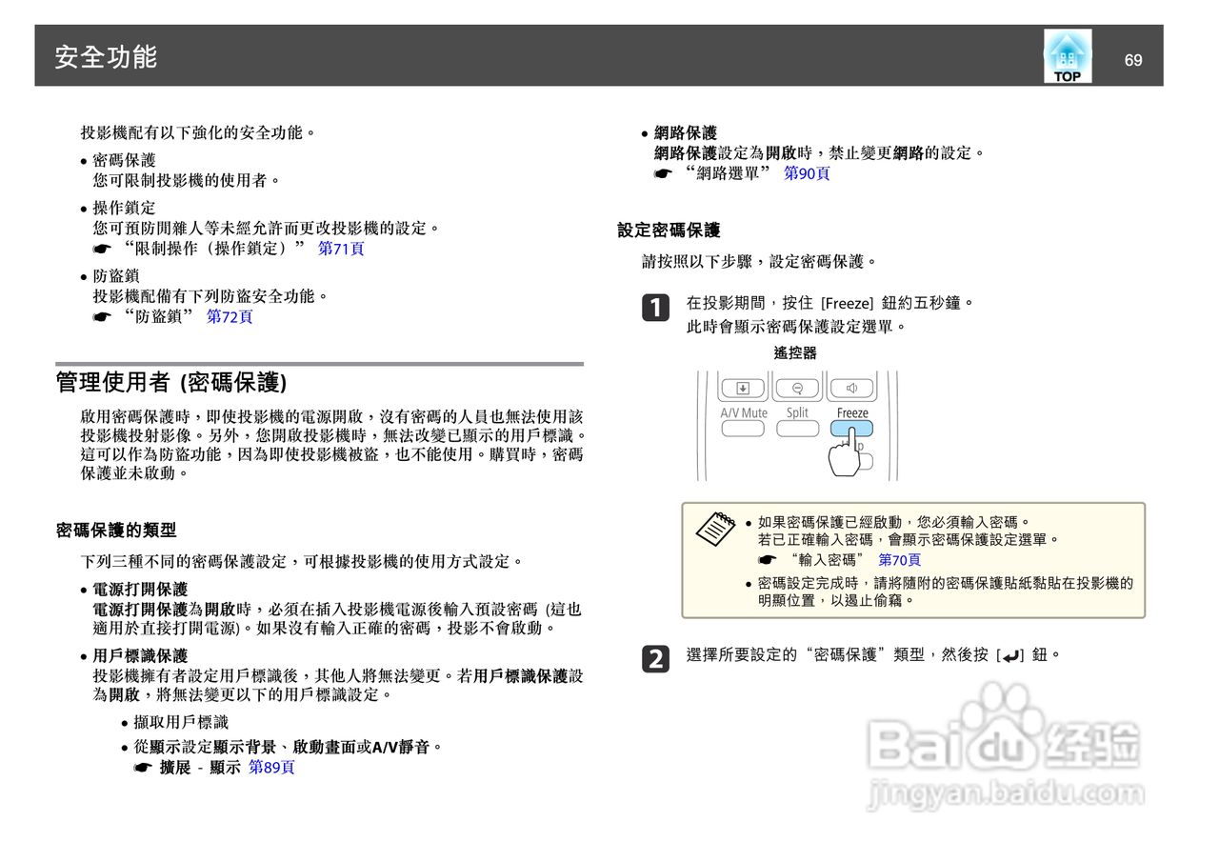Screen dimensions: 1219x862
Task: Click pointing-hand icon before 網路選單
Action: (x=663, y=173)
